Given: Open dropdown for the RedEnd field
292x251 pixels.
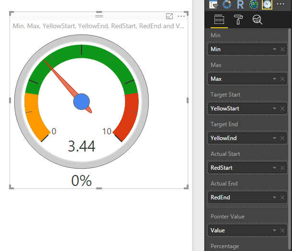Looking at the screenshot, I should click(274, 197).
